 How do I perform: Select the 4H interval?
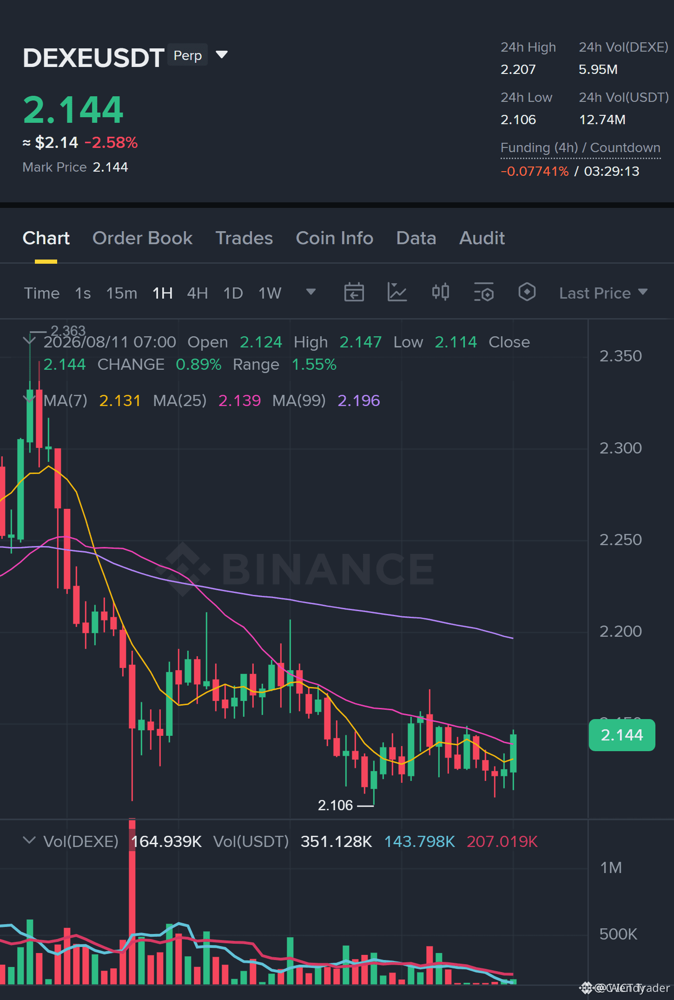point(198,293)
